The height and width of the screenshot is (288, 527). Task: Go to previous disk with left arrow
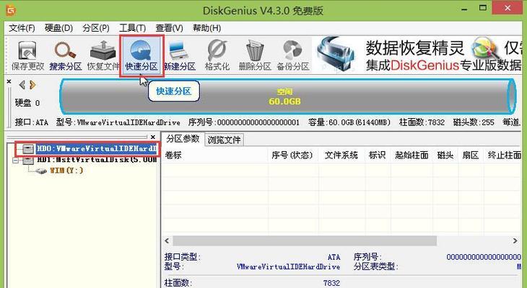22,85
